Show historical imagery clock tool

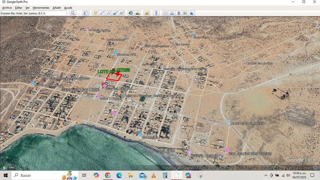[x=131, y=13]
